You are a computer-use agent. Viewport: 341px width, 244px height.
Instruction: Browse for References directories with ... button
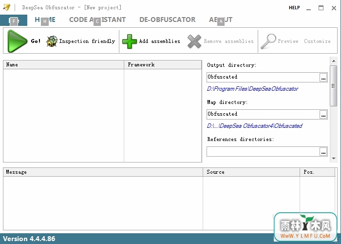pyautogui.click(x=323, y=151)
